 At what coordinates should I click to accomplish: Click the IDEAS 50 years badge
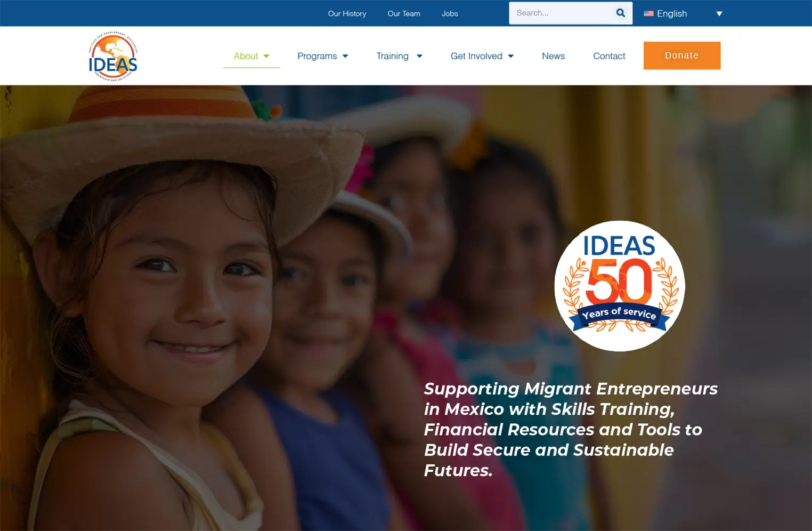pos(620,286)
